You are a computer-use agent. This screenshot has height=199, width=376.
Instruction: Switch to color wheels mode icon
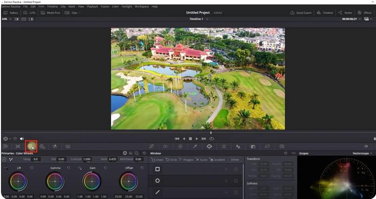125,153
